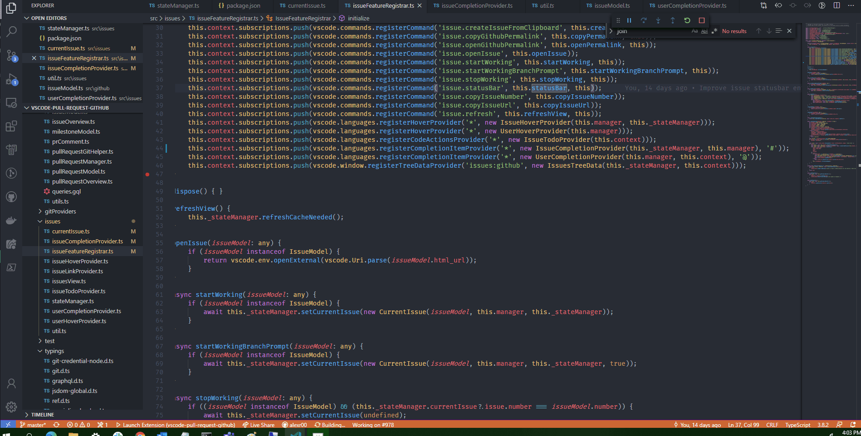Toggle Match Case in find widget
This screenshot has height=436, width=861.
pyautogui.click(x=695, y=31)
